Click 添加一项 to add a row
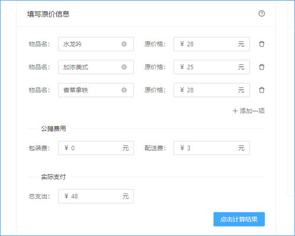Viewport: 295px width, 236px height. pyautogui.click(x=248, y=111)
